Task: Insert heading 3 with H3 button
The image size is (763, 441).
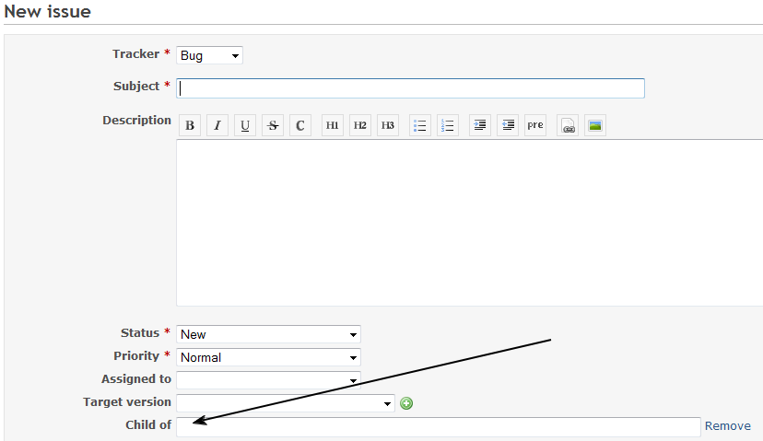Action: [x=388, y=125]
